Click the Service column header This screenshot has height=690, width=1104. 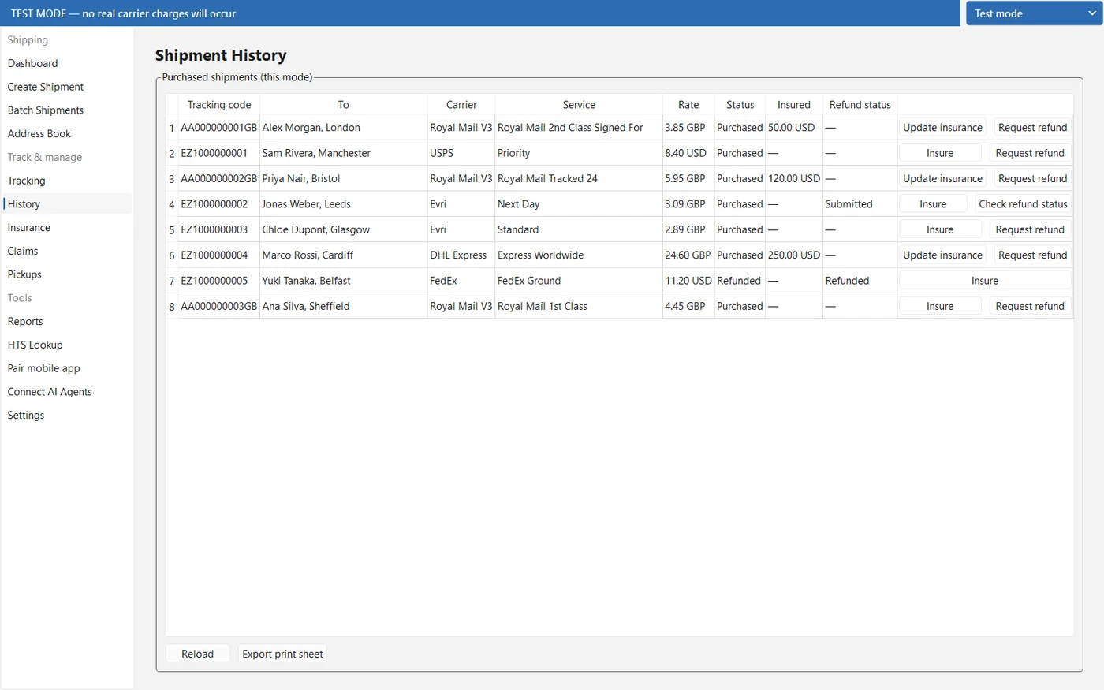(x=579, y=105)
